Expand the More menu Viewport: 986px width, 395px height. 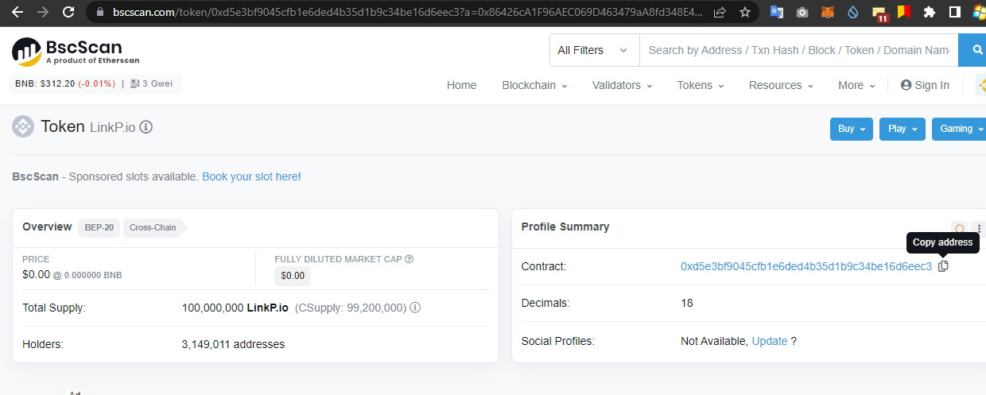click(x=856, y=85)
